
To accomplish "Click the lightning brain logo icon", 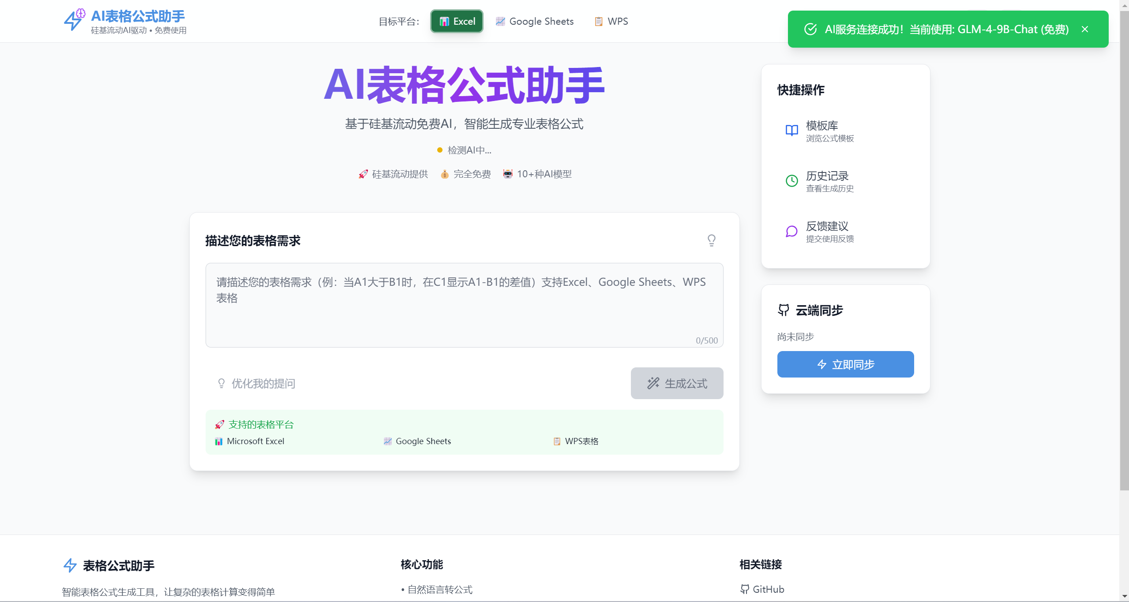I will coord(74,20).
